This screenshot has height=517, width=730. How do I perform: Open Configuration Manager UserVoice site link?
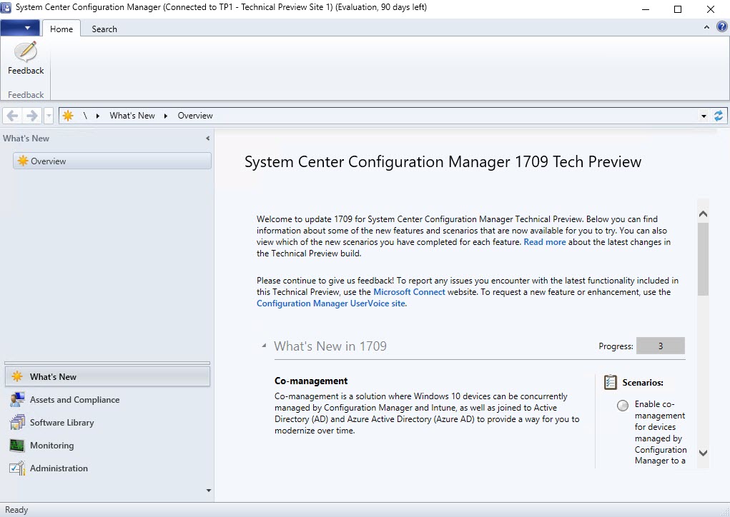coord(330,303)
